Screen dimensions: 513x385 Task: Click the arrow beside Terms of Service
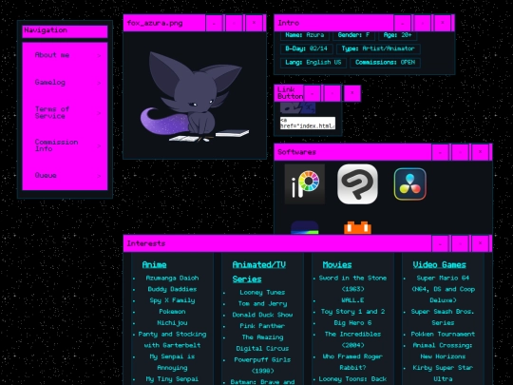tap(99, 113)
